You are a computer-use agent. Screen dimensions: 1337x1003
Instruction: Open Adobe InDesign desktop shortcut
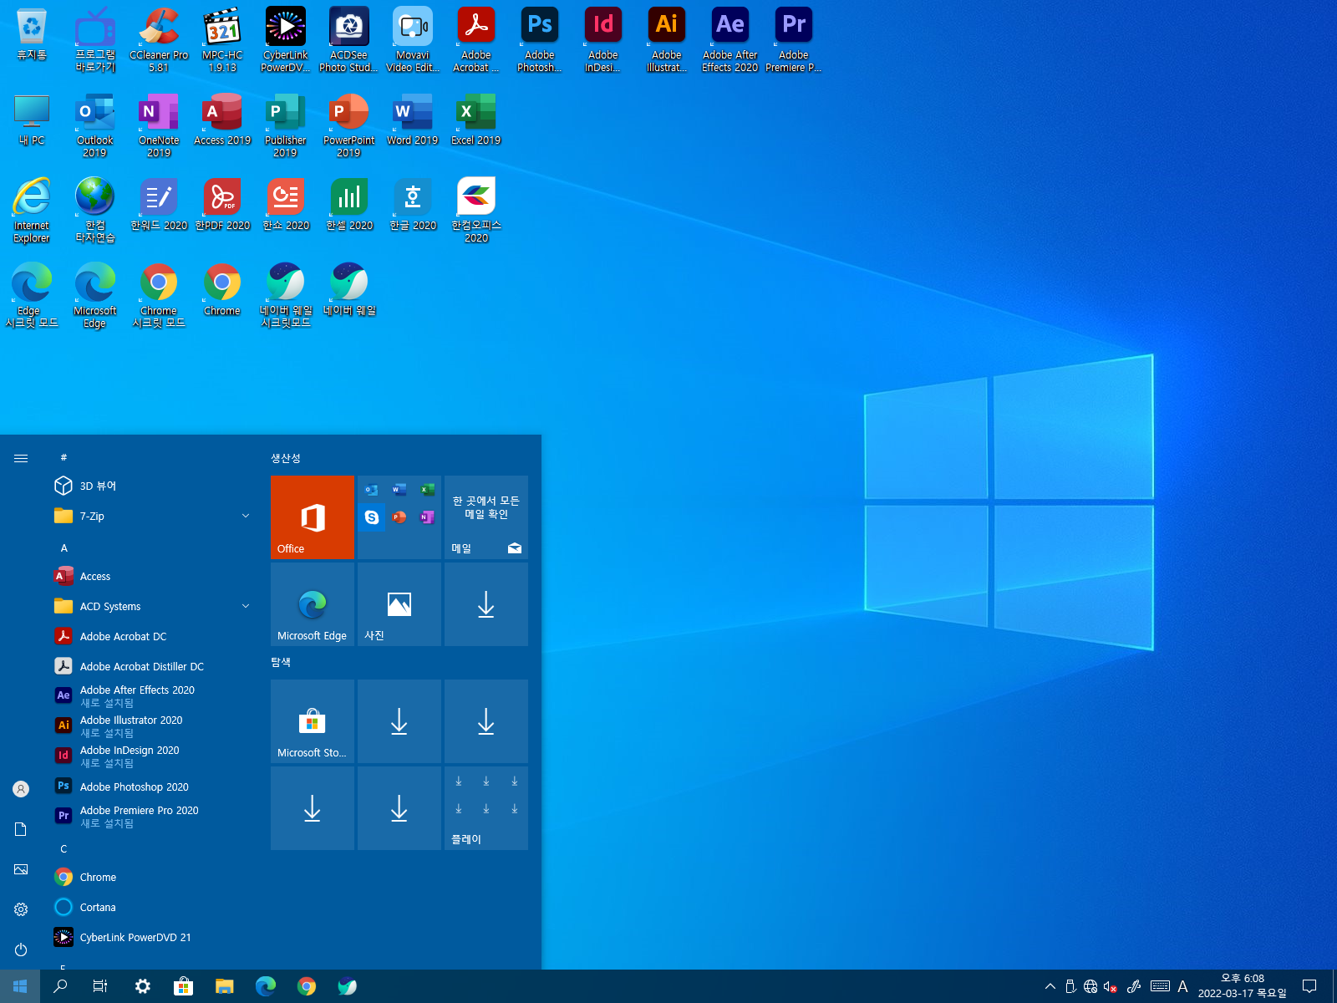tap(603, 39)
